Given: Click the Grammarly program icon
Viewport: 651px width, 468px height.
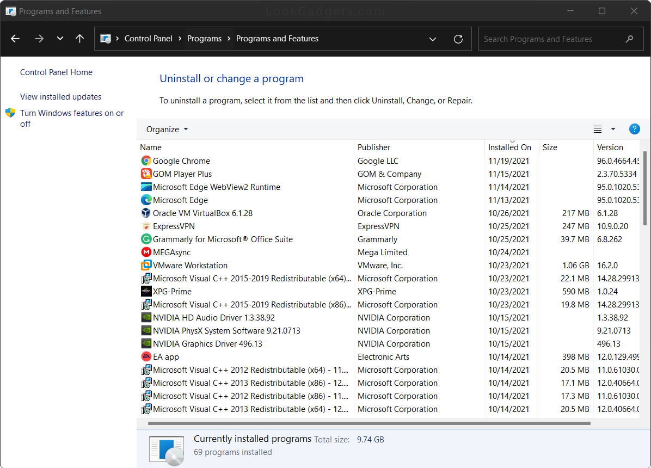Looking at the screenshot, I should click(146, 239).
